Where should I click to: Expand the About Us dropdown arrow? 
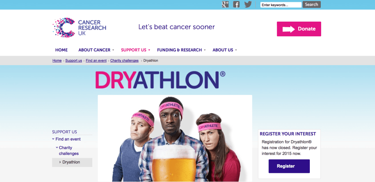[236, 50]
